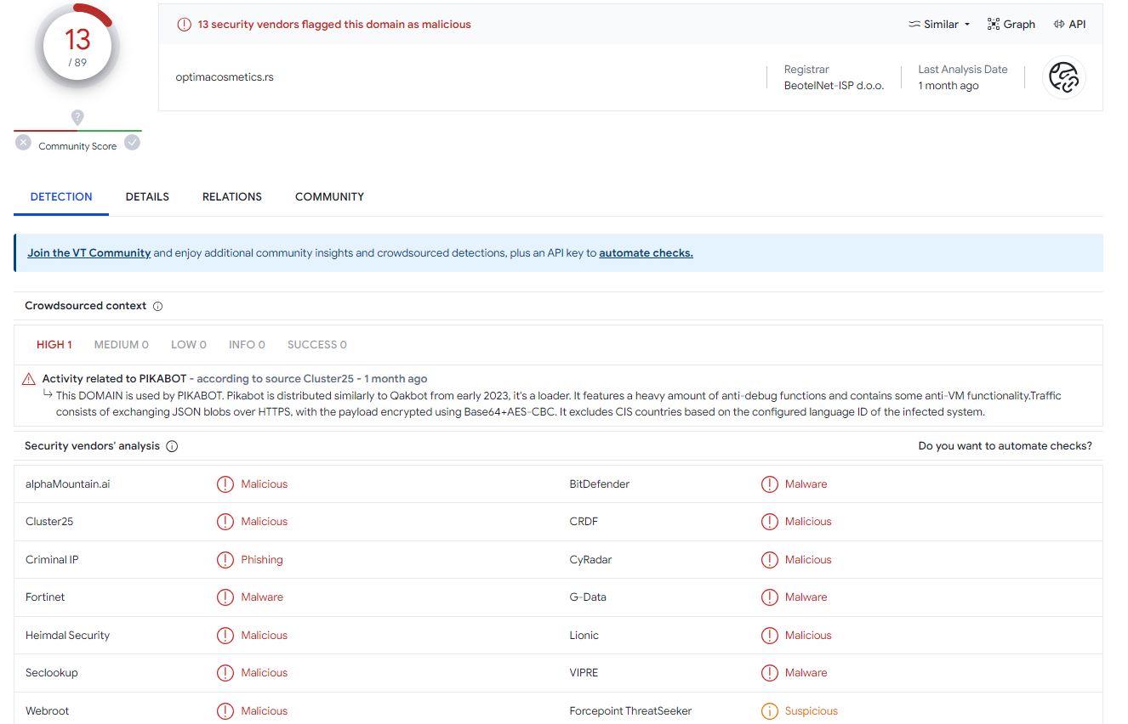1128x724 pixels.
Task: Click the Forcepoint ThreatSeeker Suspicious verdict
Action: [x=812, y=711]
